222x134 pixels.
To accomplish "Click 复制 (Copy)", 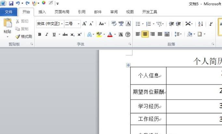I will click(22, 29).
